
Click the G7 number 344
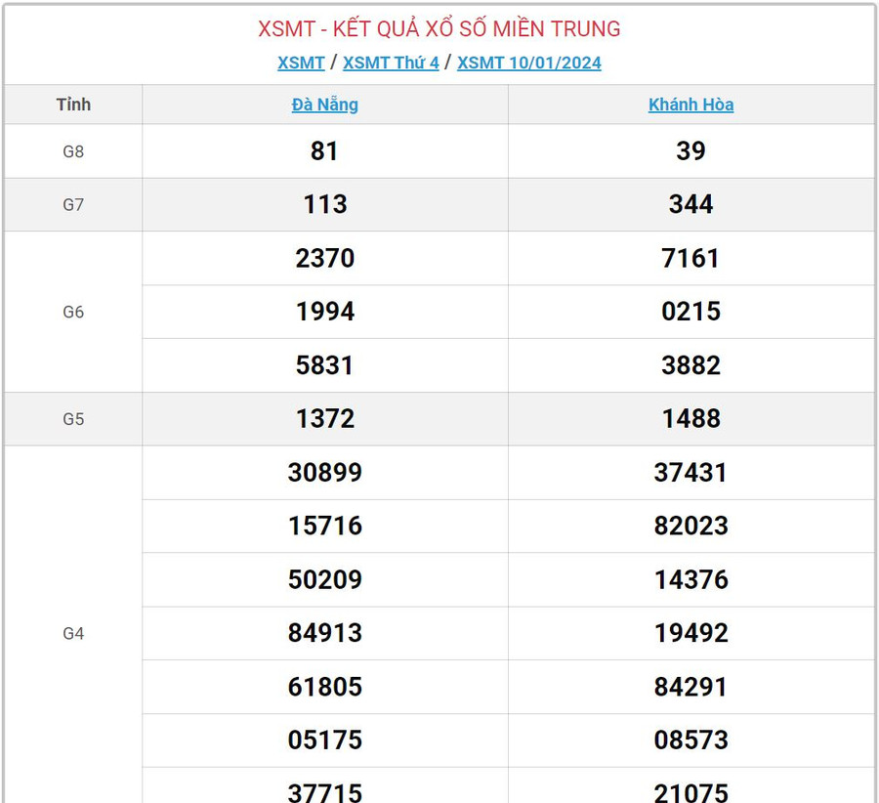[691, 205]
